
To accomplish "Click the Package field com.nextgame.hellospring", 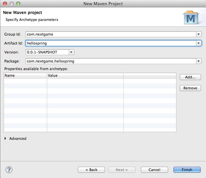I will coord(111,61).
